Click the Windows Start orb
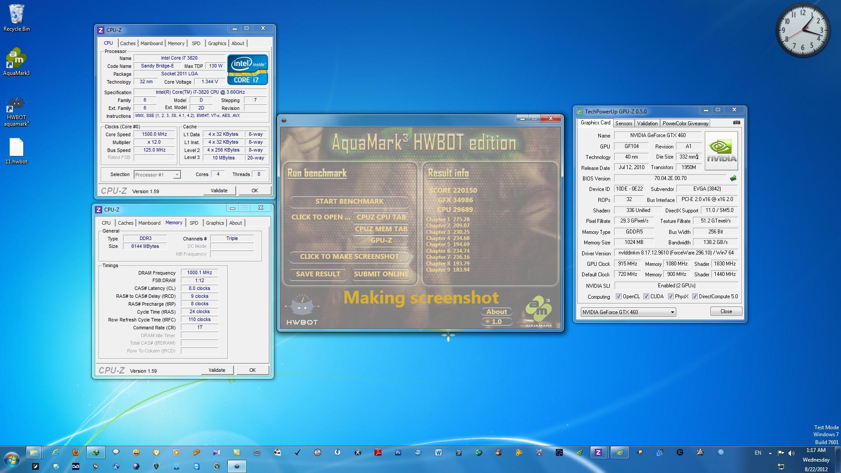The width and height of the screenshot is (841, 473). pyautogui.click(x=12, y=460)
